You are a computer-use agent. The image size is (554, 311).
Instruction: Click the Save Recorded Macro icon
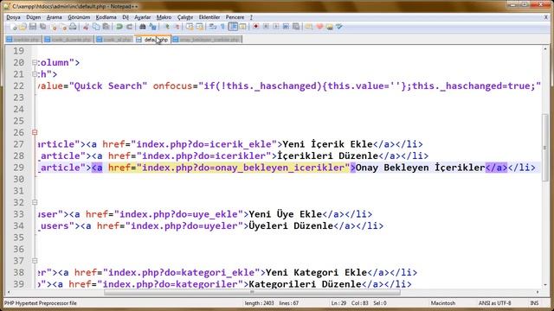[x=296, y=27]
